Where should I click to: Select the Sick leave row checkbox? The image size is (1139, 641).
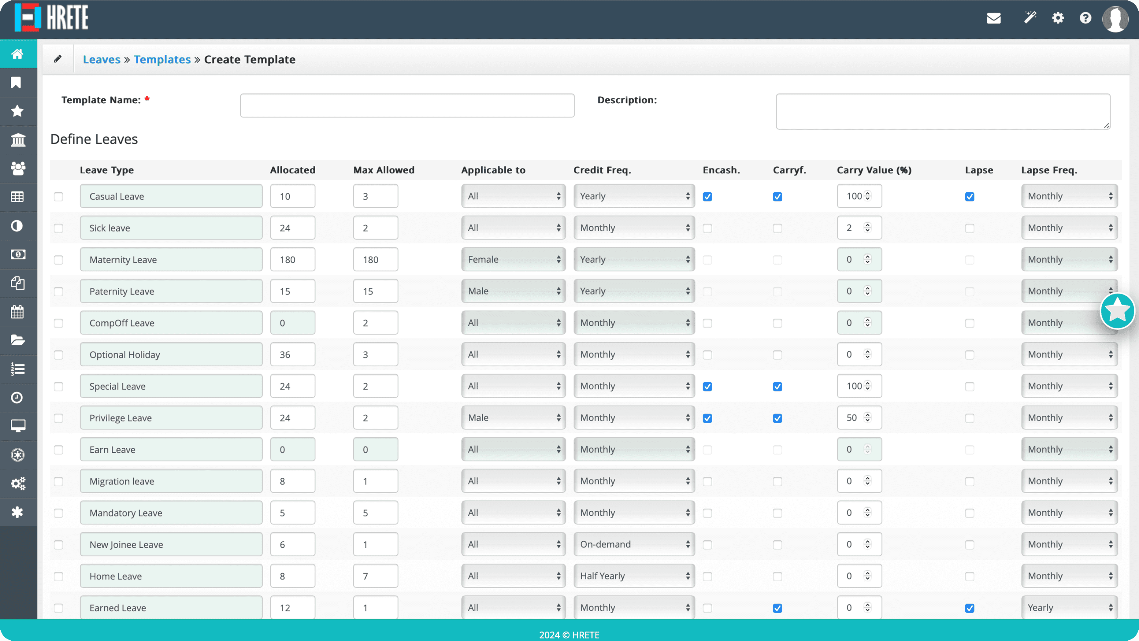(58, 228)
